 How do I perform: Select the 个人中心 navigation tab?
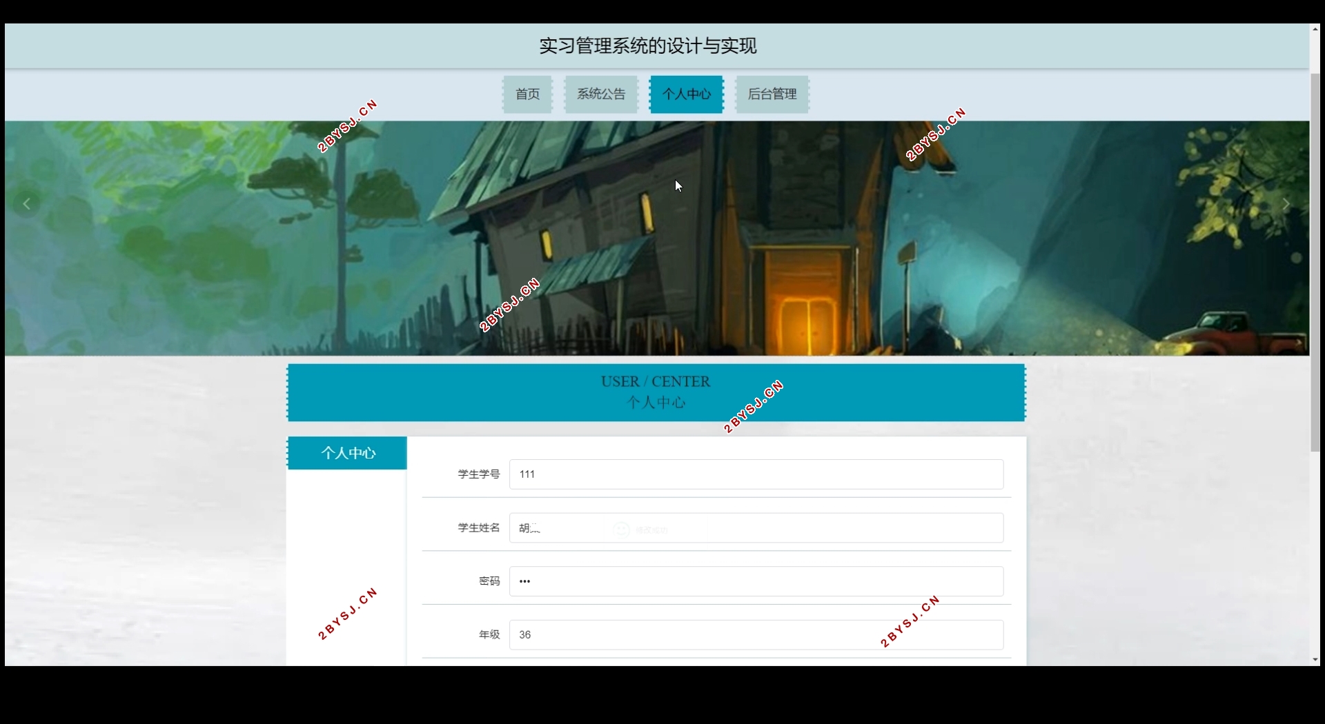point(687,94)
